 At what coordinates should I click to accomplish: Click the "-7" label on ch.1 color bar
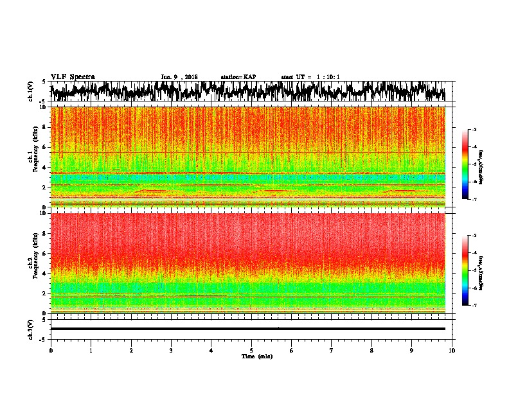(474, 199)
